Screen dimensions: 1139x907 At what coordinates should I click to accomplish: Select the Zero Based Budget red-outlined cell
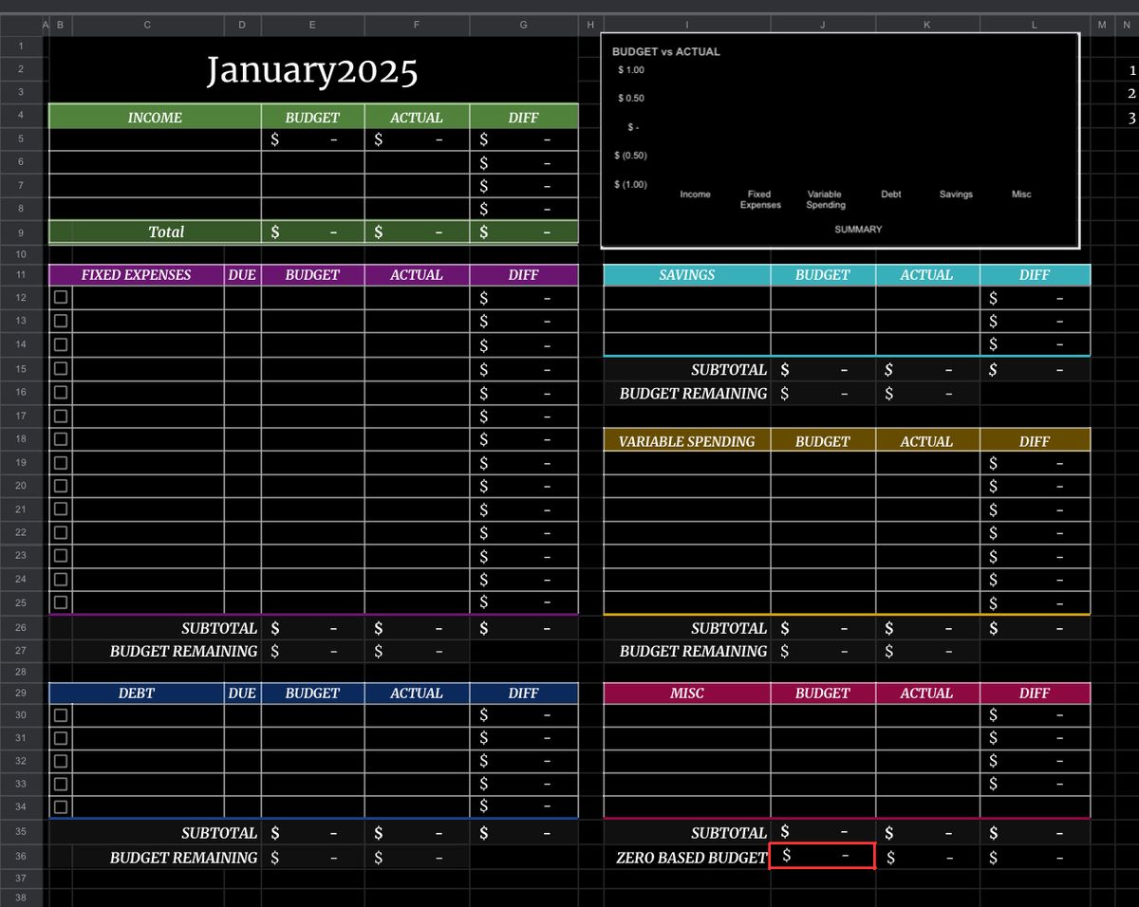(x=822, y=856)
